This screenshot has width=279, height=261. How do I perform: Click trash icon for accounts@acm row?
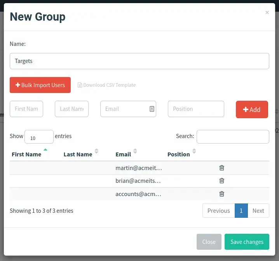221,194
